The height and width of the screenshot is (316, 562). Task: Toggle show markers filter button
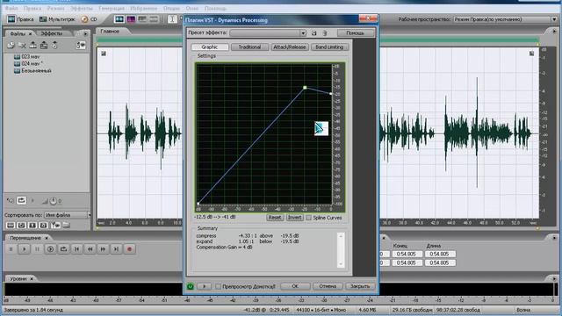click(55, 226)
